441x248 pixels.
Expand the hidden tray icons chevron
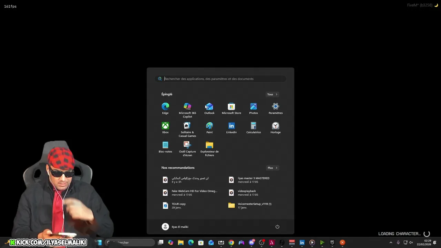(x=391, y=242)
